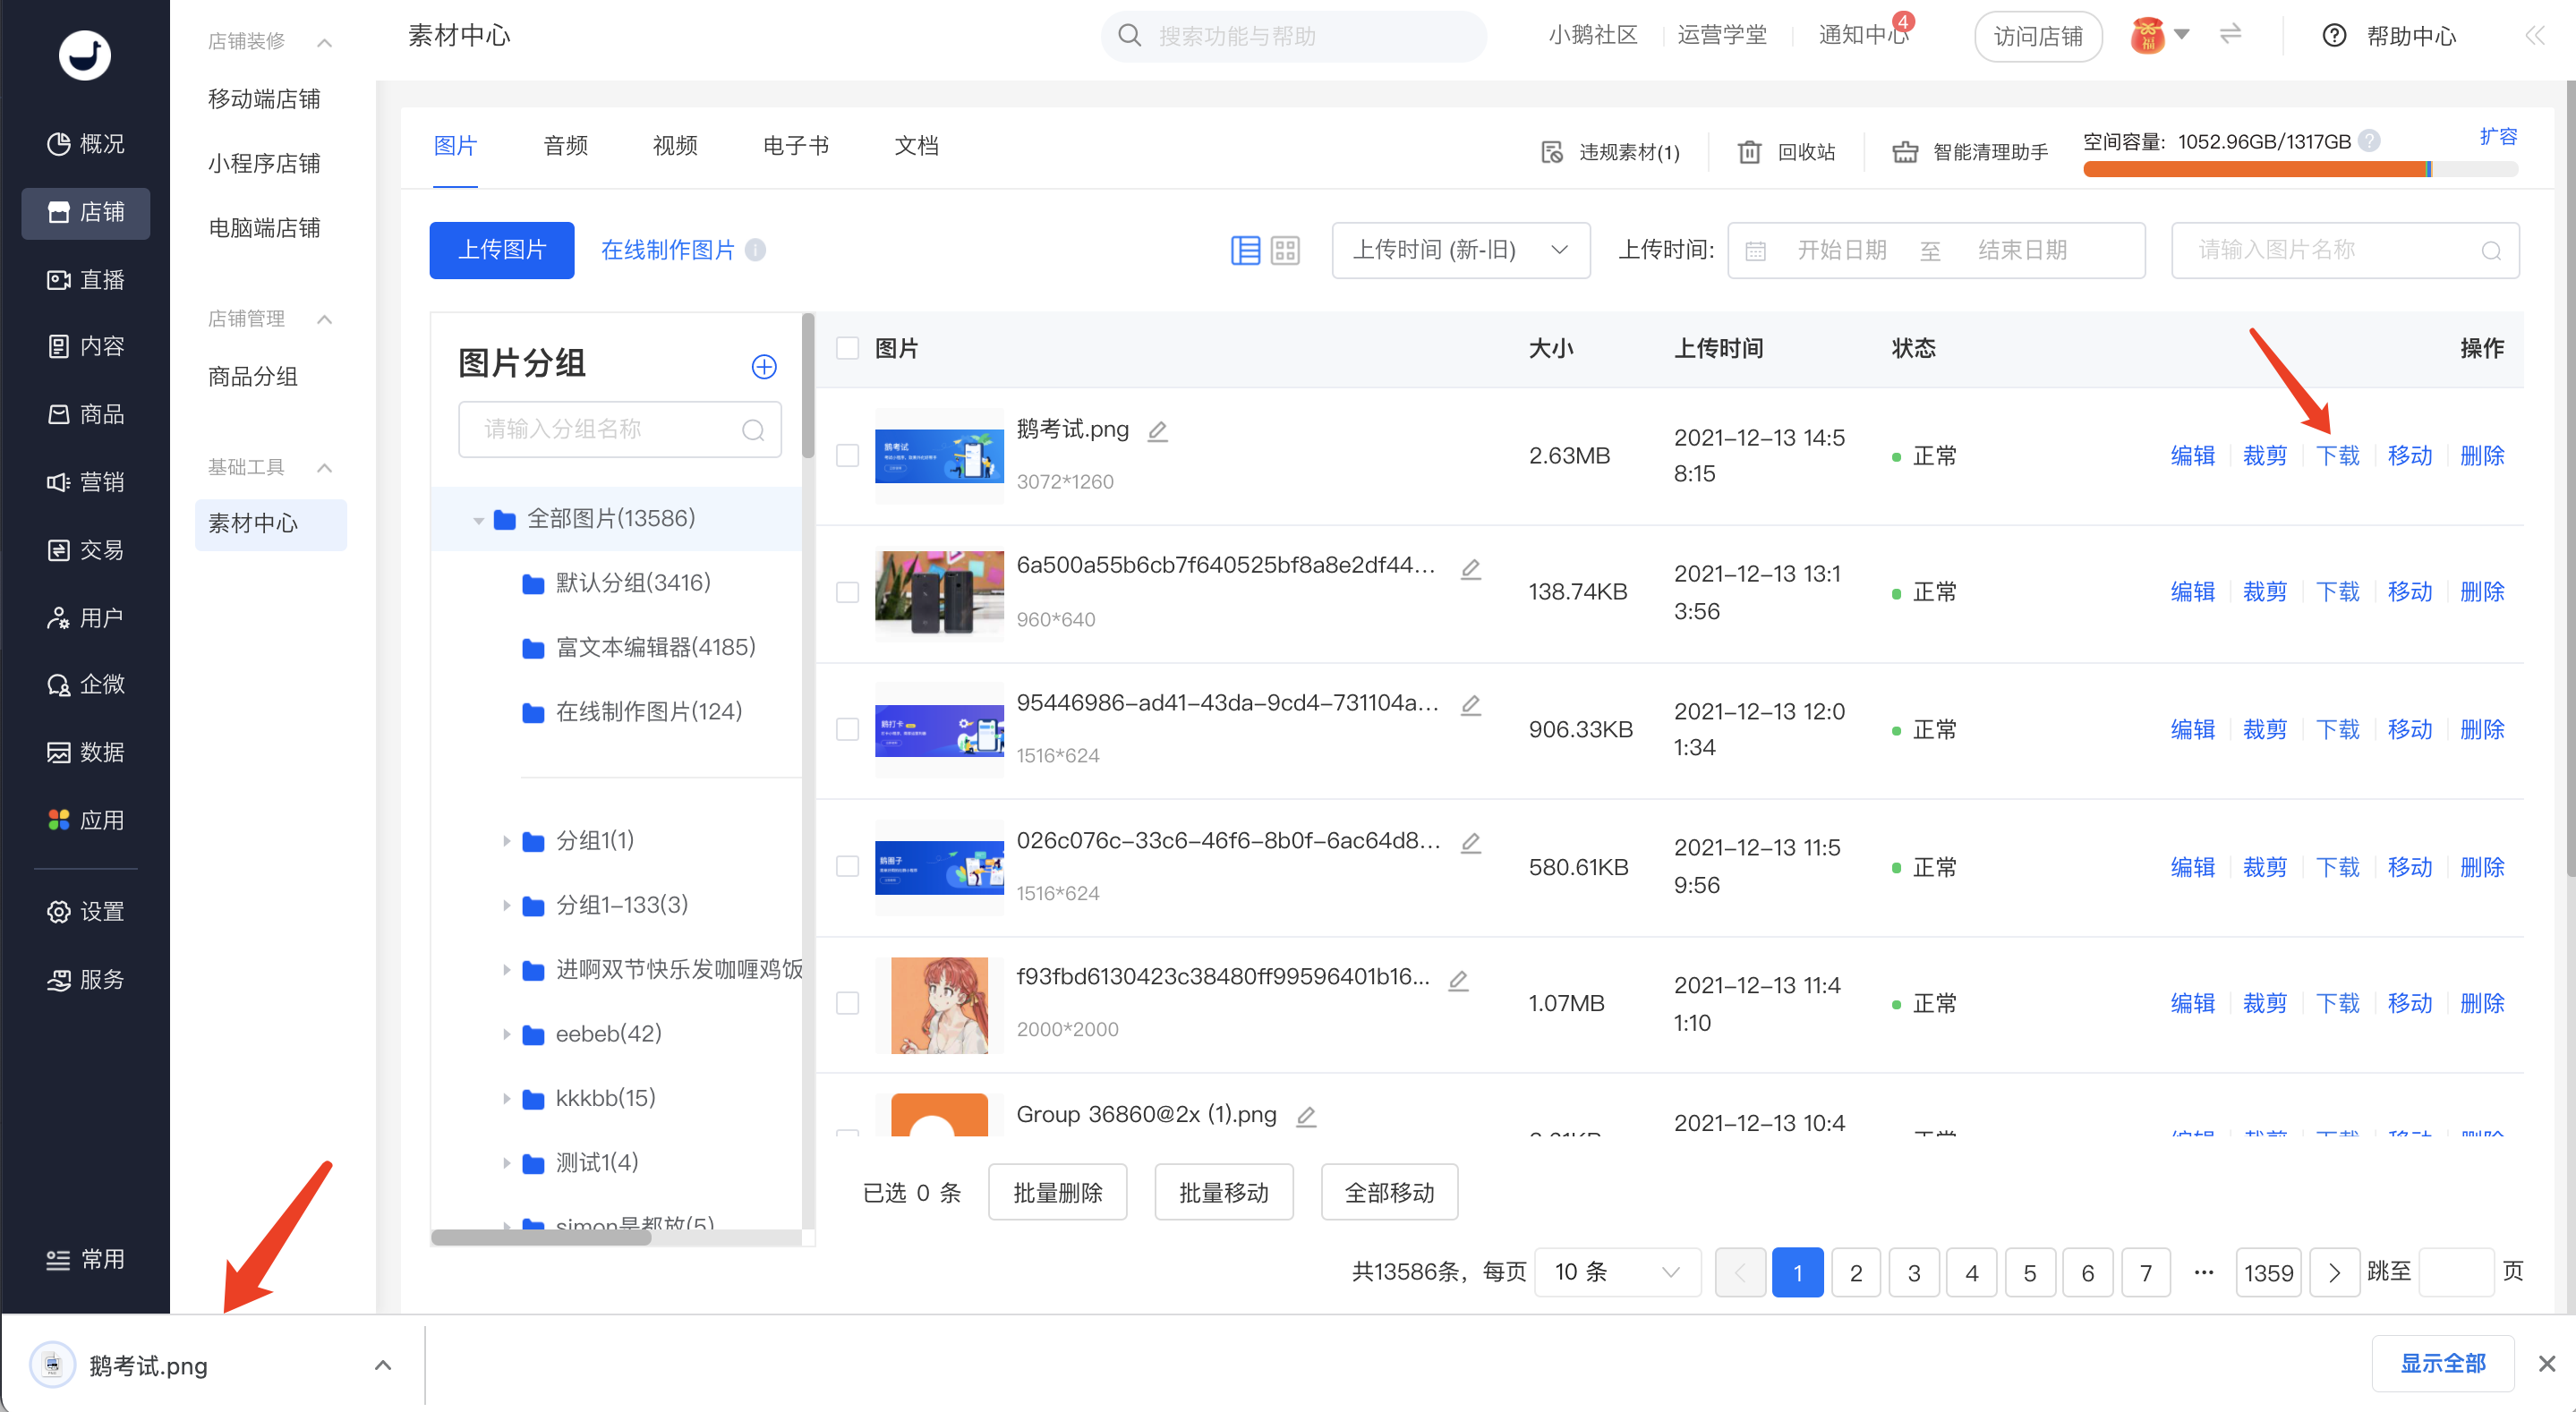Collapse the 店铺装修 menu section
Image resolution: width=2576 pixels, height=1412 pixels.
point(324,42)
